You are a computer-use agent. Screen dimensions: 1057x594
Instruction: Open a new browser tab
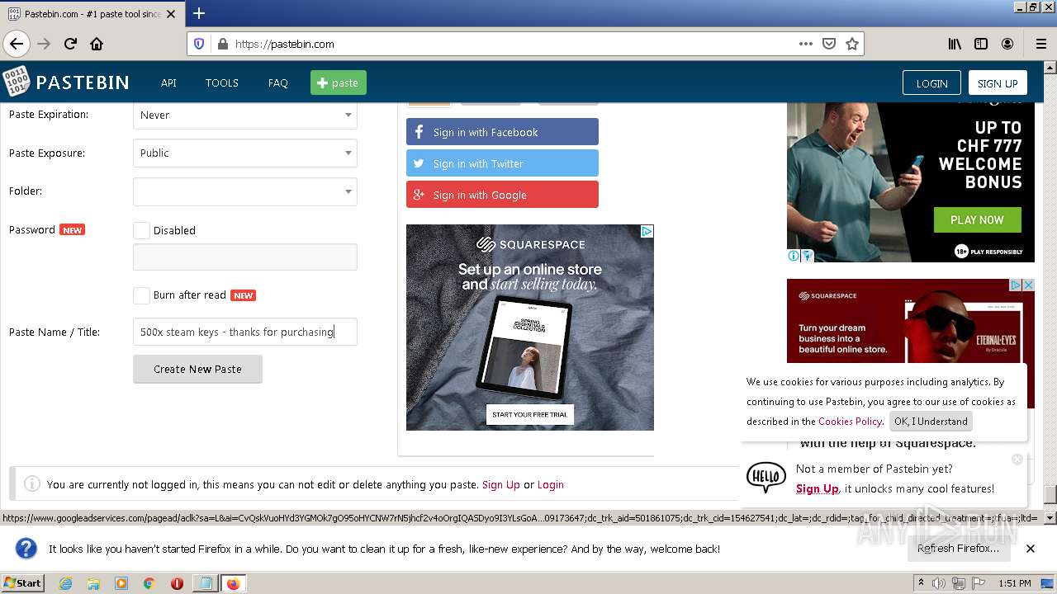199,13
